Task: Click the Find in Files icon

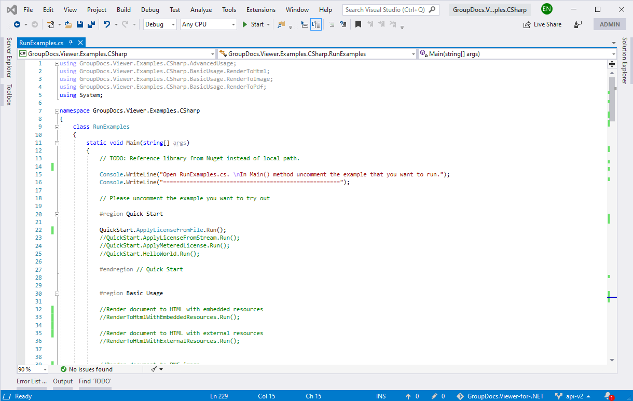Action: pos(281,24)
